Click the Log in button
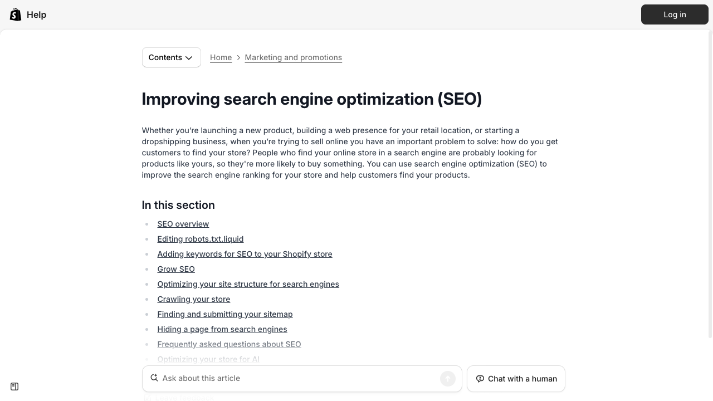The height and width of the screenshot is (401, 713). [675, 14]
